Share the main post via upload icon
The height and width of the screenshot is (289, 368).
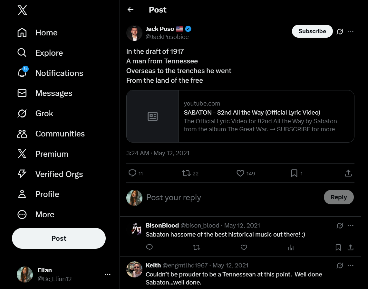tap(348, 173)
